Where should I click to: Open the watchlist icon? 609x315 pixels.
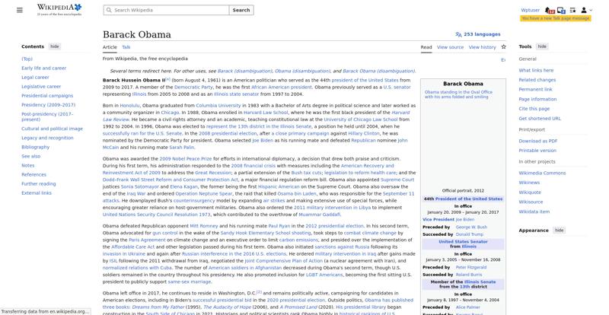click(x=572, y=10)
